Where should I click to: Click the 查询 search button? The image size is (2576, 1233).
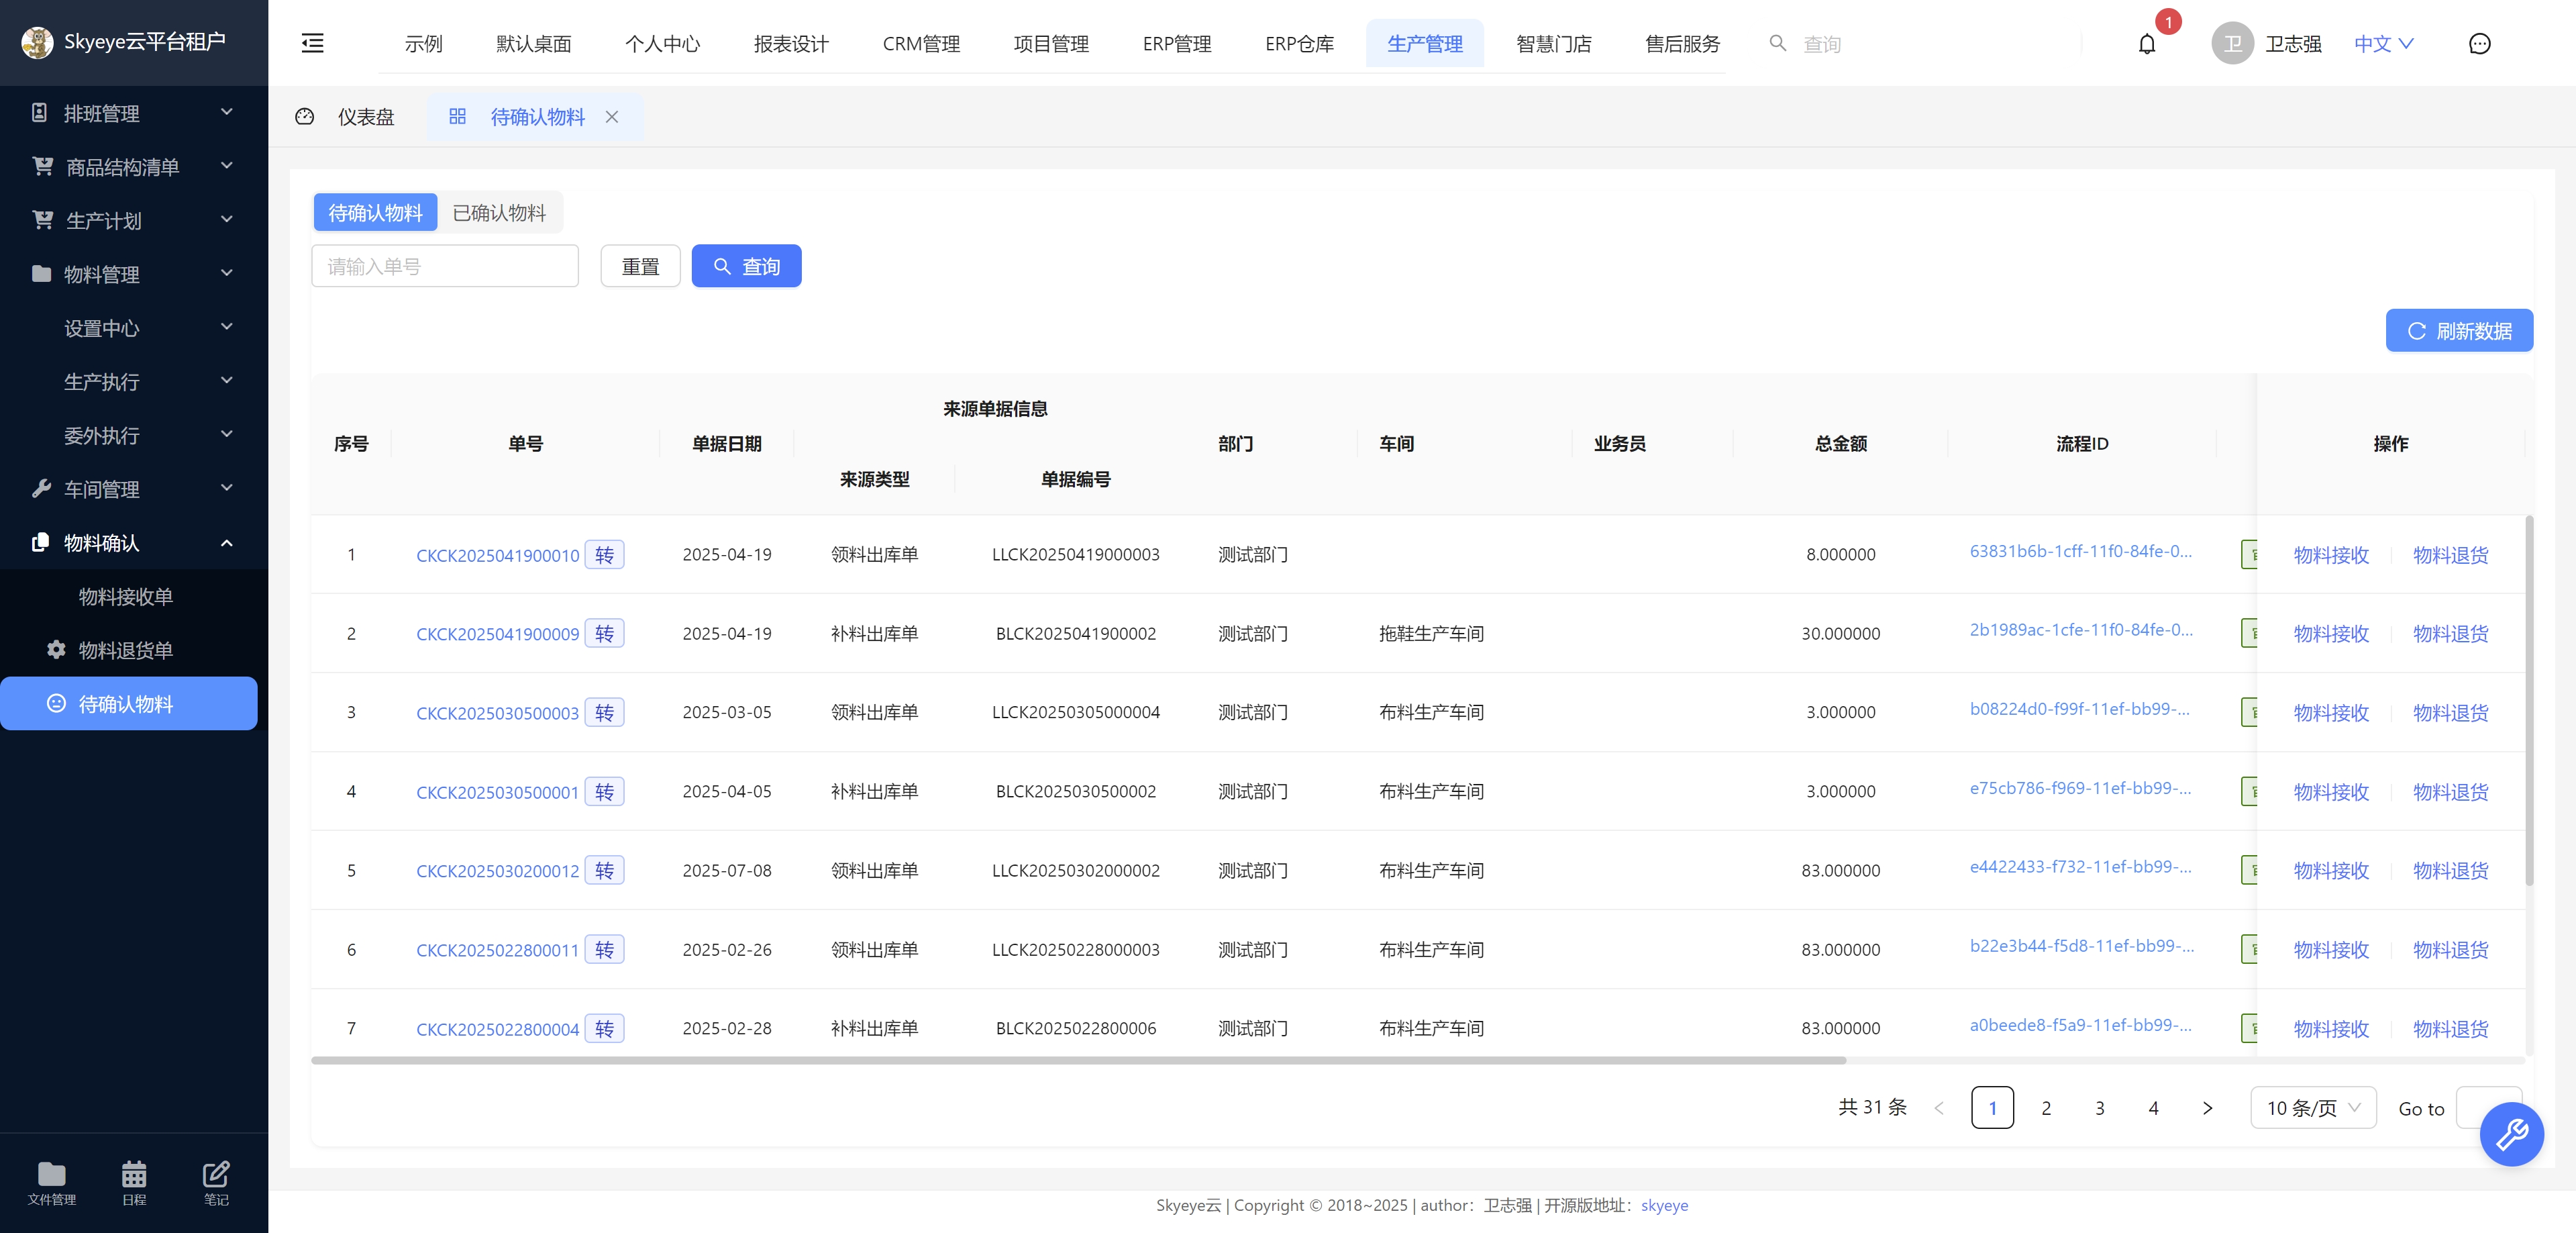746,266
